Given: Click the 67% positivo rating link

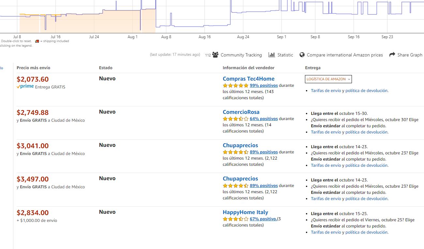Looking at the screenshot, I should tap(263, 219).
